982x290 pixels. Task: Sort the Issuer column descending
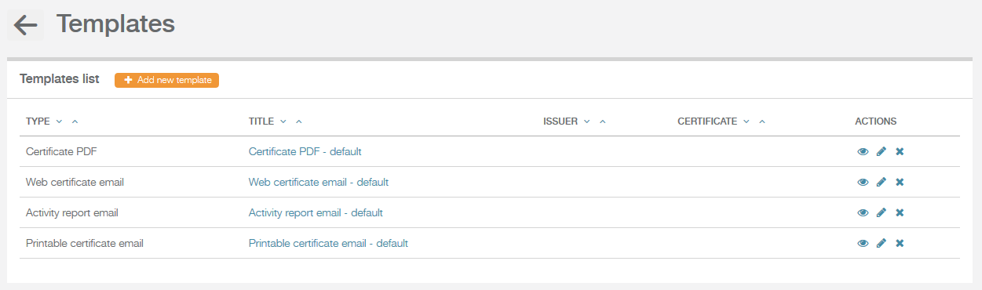click(586, 121)
